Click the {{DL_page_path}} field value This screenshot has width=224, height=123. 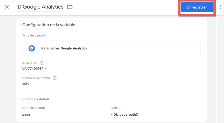click(125, 114)
